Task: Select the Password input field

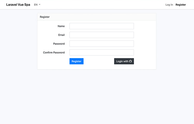Action: tap(101, 44)
